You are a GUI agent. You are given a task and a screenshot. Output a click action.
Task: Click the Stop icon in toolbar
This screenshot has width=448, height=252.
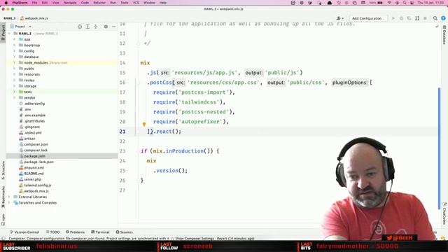tap(425, 18)
